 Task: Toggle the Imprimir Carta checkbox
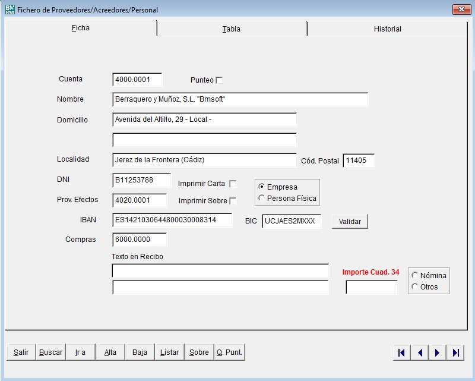233,184
